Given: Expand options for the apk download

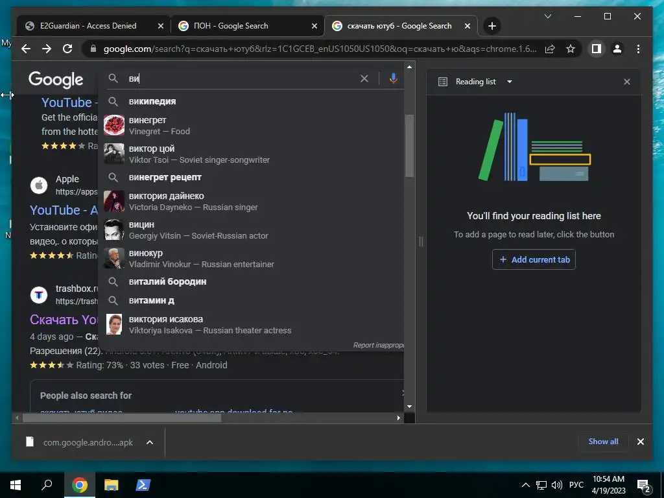Looking at the screenshot, I should click(x=150, y=442).
